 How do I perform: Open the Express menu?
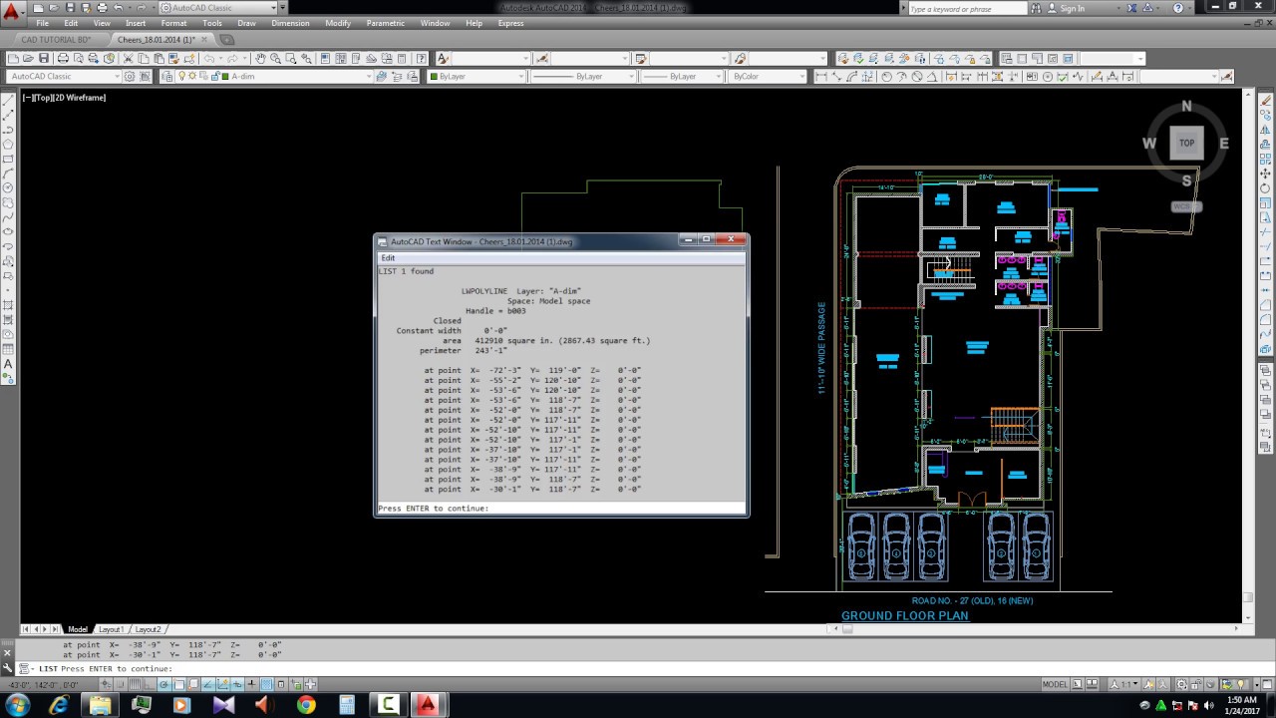[510, 23]
